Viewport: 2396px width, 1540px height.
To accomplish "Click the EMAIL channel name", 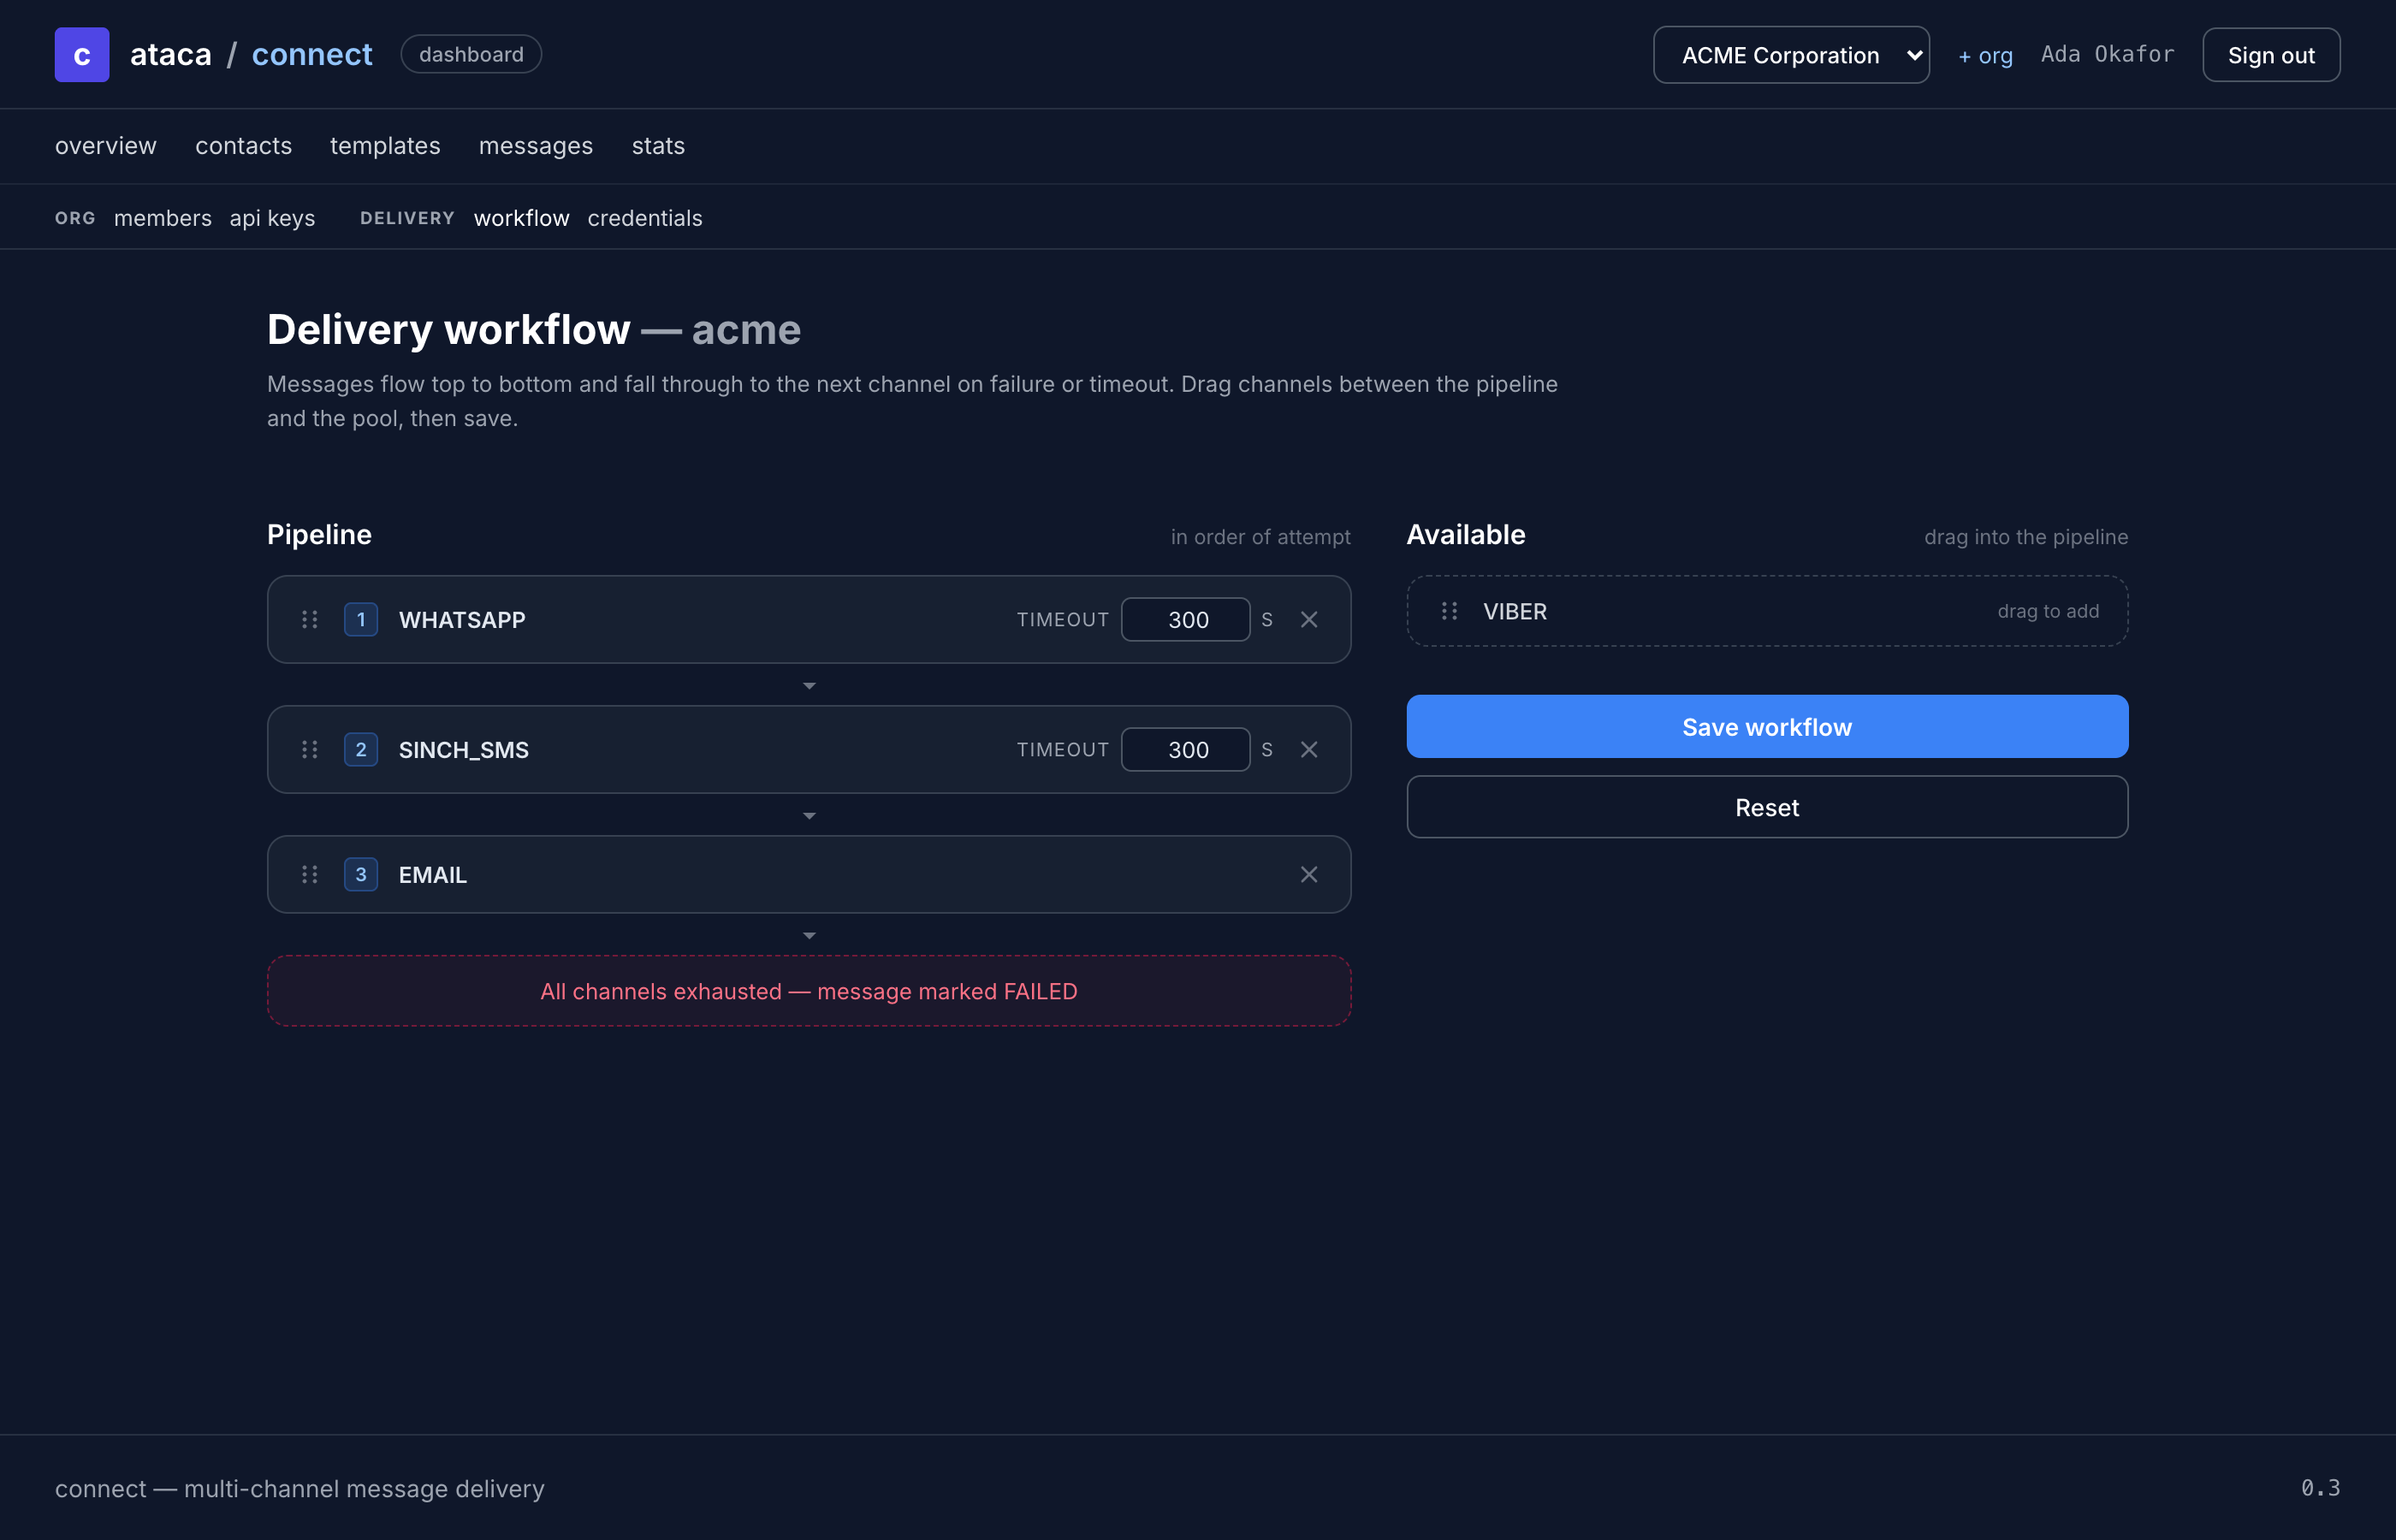I will point(433,875).
